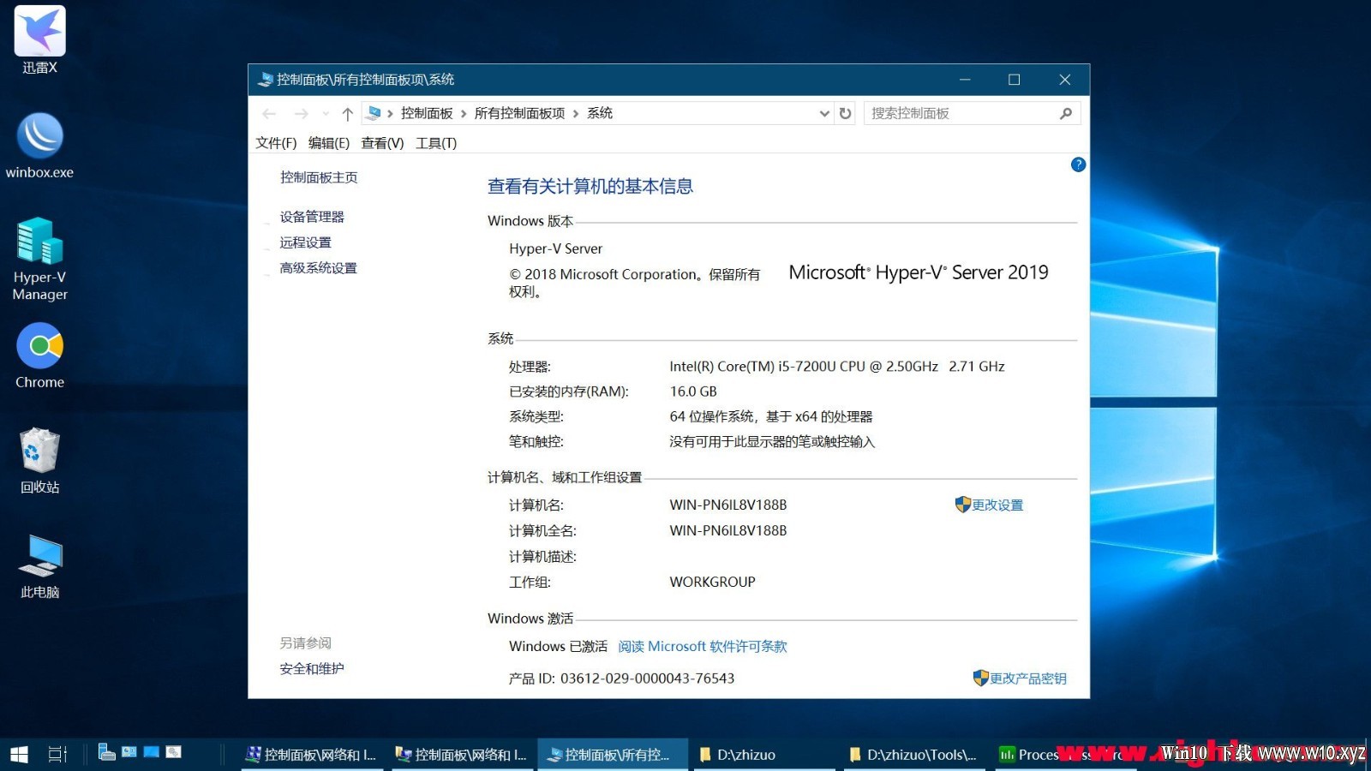Expand the chevron after 控制面板 breadcrumb
Viewport: 1371px width, 771px height.
464,113
